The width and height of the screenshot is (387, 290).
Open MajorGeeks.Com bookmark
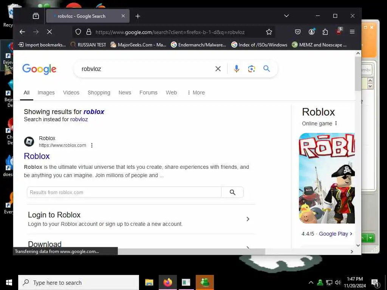138,45
